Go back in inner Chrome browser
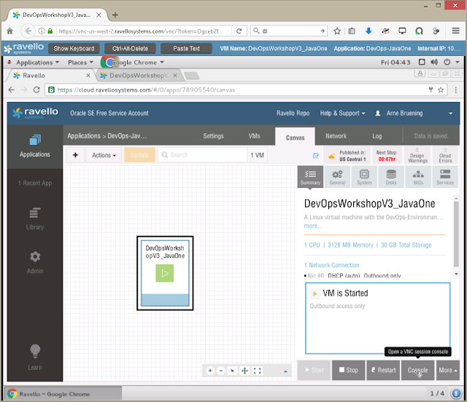Image resolution: width=467 pixels, height=402 pixels. point(12,90)
